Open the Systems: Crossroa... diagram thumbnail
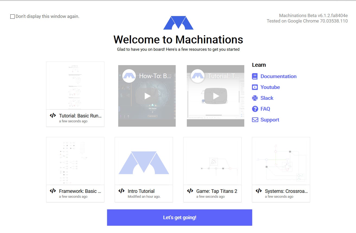This screenshot has width=356, height=233. click(x=281, y=161)
